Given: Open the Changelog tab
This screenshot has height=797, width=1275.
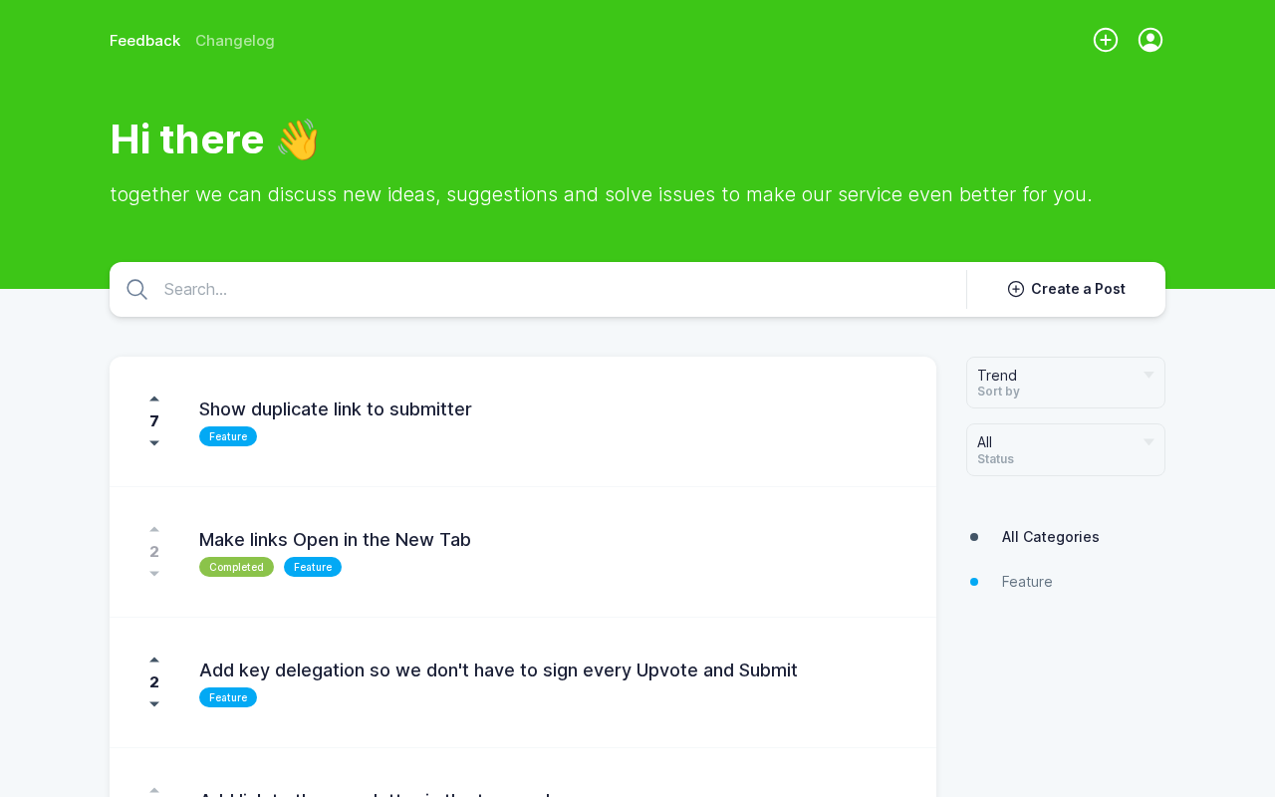Looking at the screenshot, I should pyautogui.click(x=235, y=41).
